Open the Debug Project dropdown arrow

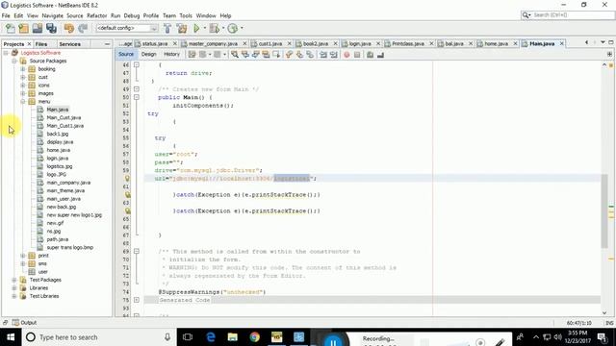point(223,28)
